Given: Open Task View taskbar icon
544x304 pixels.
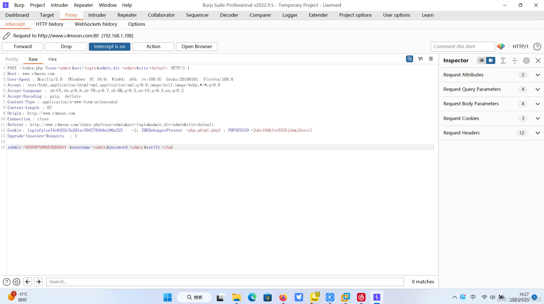Looking at the screenshot, I should 220,297.
